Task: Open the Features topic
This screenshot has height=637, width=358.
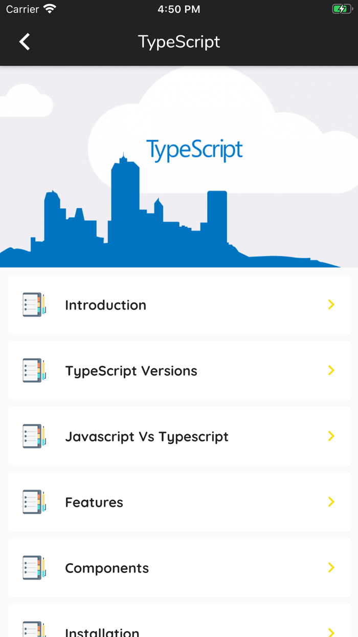Action: (x=179, y=502)
